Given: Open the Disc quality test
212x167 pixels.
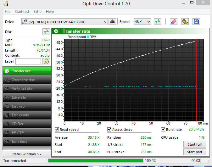Looking at the screenshot, I should coord(27,115).
